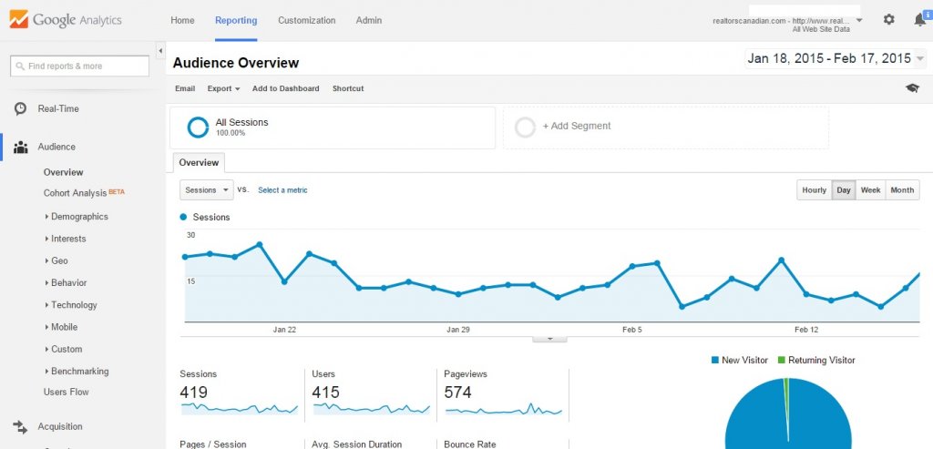The width and height of the screenshot is (933, 449).
Task: Click the graduation cap education icon
Action: (912, 88)
